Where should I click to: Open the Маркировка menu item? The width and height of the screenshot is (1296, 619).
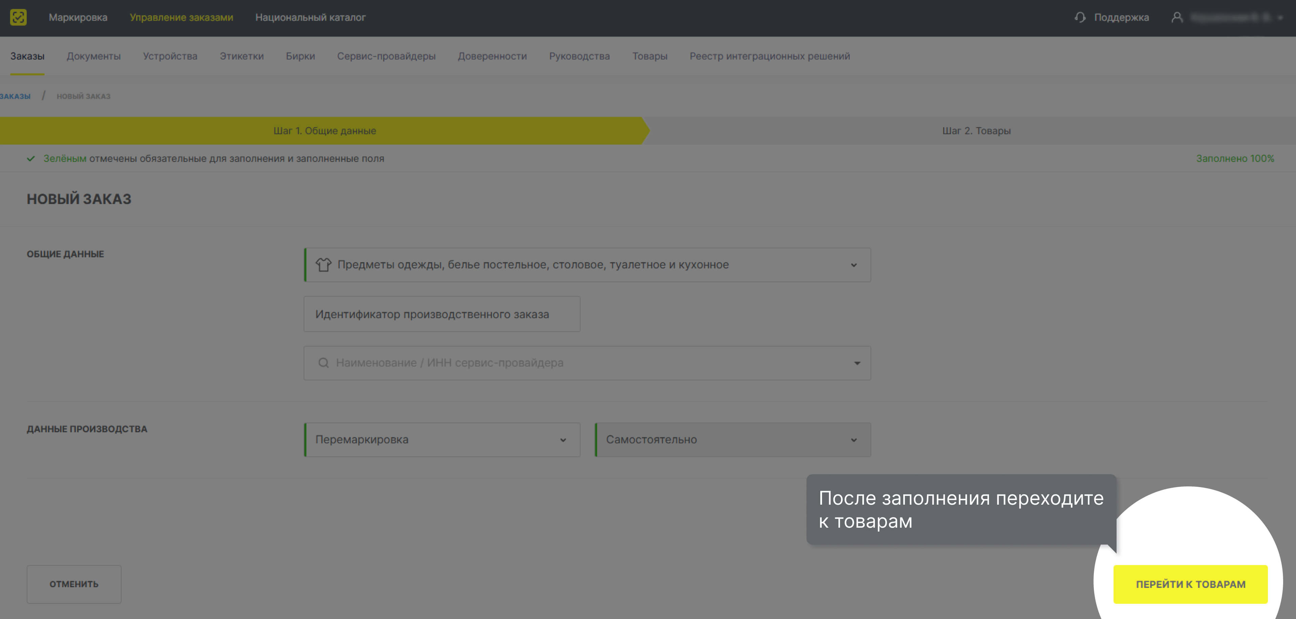pyautogui.click(x=78, y=17)
